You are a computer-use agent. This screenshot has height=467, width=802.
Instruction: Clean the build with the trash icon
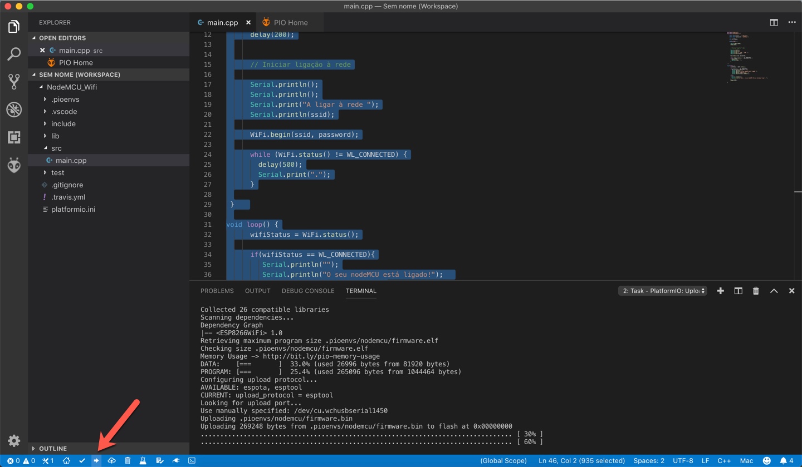tap(128, 461)
